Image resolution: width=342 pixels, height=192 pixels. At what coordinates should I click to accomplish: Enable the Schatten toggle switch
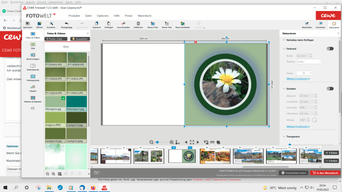[330, 88]
